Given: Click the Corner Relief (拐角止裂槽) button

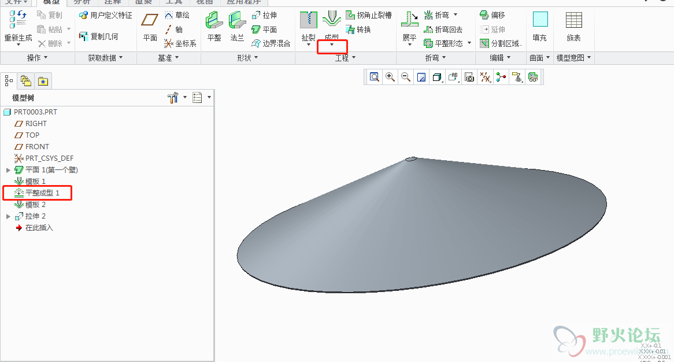Looking at the screenshot, I should (x=369, y=16).
